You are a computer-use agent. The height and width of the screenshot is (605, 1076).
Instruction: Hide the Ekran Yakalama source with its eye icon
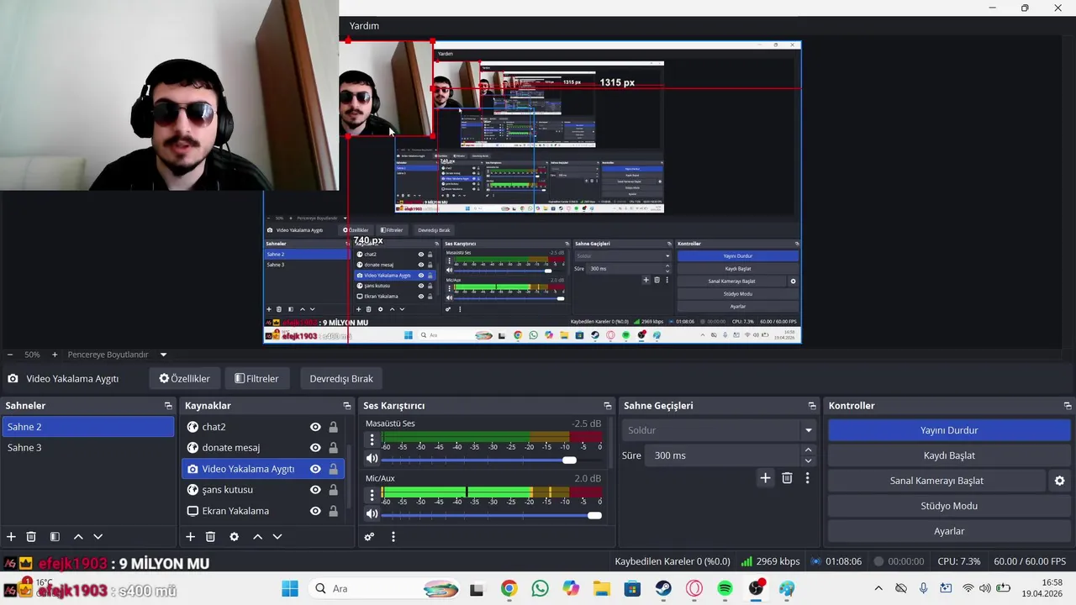point(315,511)
